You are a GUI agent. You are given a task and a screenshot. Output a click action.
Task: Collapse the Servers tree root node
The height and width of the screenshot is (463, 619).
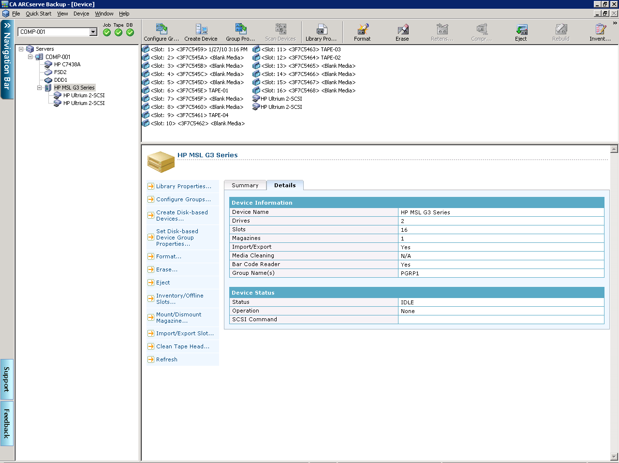click(x=21, y=49)
